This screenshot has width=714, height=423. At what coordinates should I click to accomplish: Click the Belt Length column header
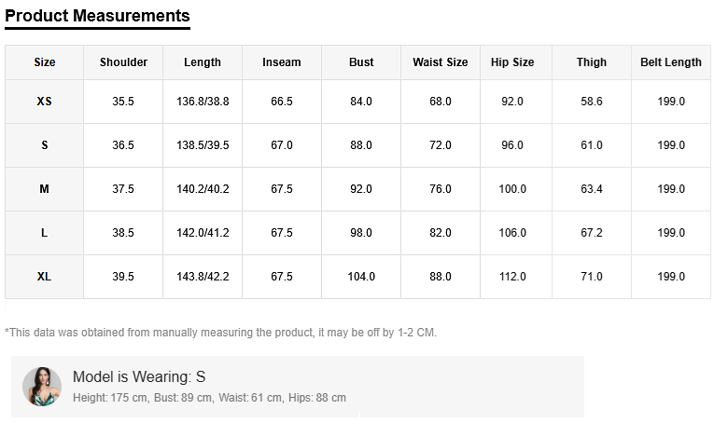coord(671,62)
